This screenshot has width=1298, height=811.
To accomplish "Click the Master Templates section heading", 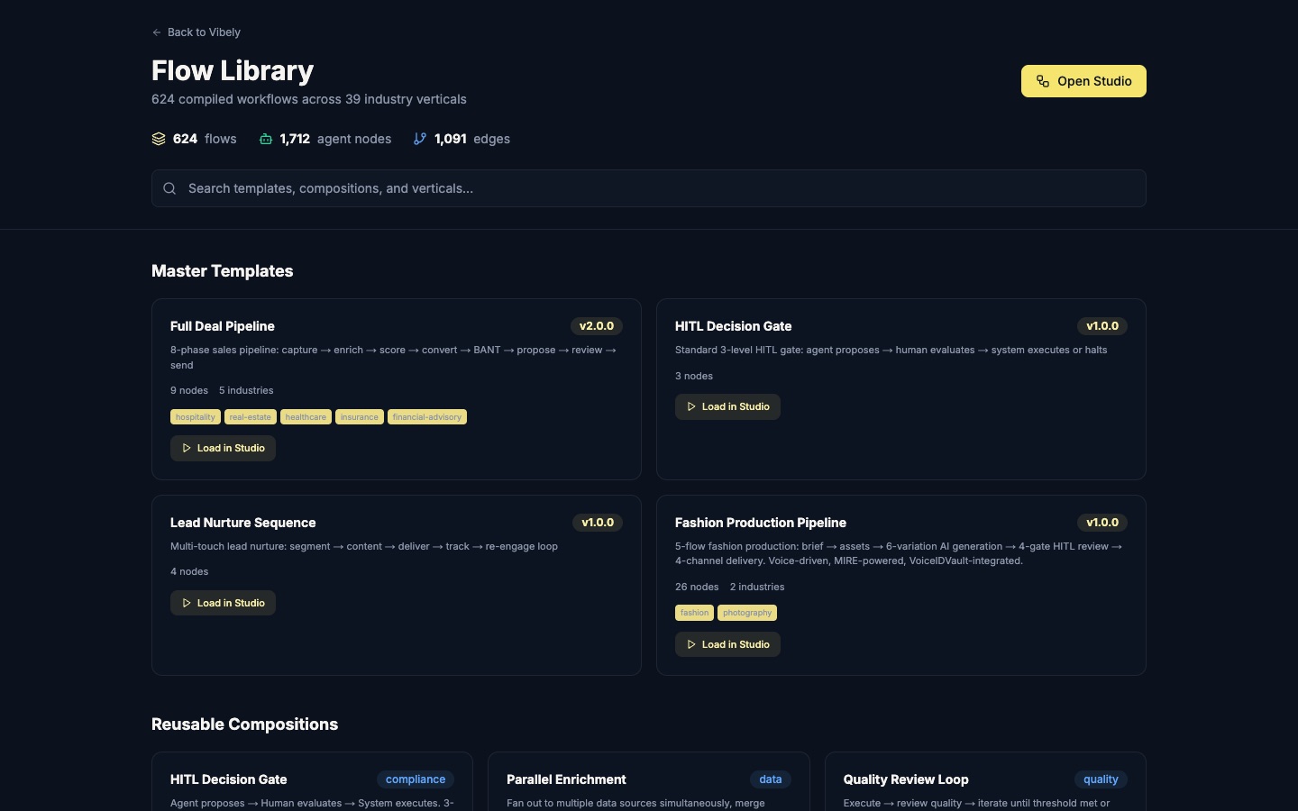I will 223,271.
